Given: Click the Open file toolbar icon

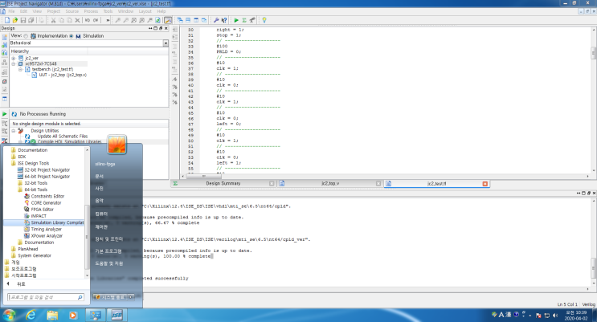Looking at the screenshot, I should pyautogui.click(x=14, y=20).
